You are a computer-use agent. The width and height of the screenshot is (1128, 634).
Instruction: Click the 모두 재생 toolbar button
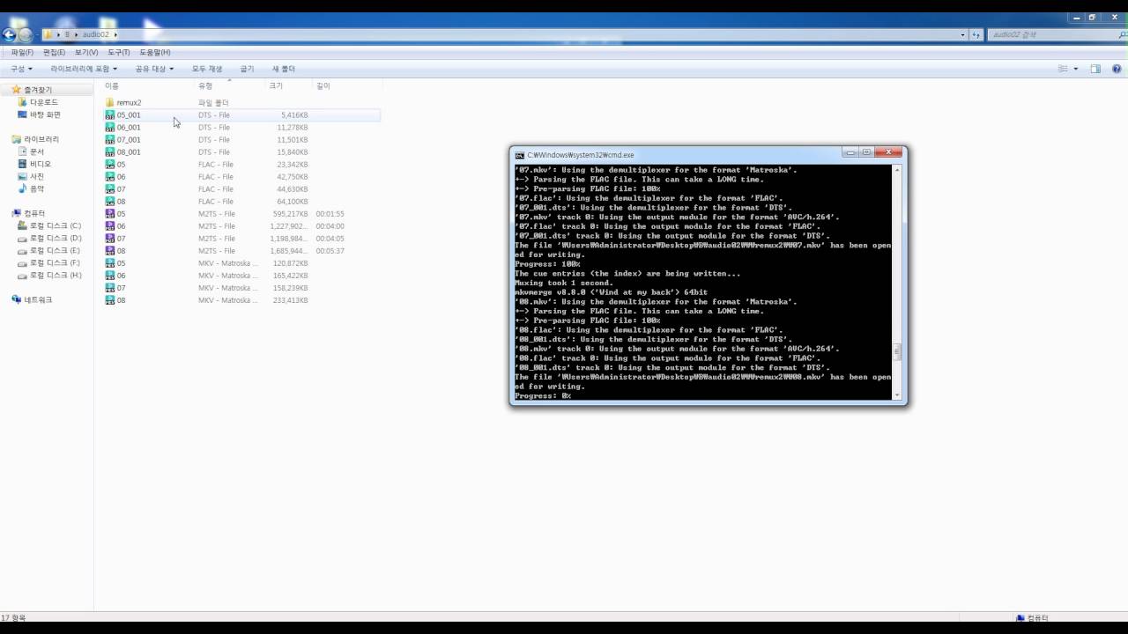click(x=207, y=69)
